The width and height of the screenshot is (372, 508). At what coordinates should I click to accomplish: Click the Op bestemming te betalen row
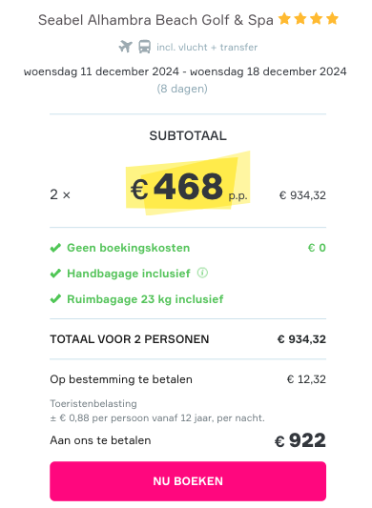188,379
